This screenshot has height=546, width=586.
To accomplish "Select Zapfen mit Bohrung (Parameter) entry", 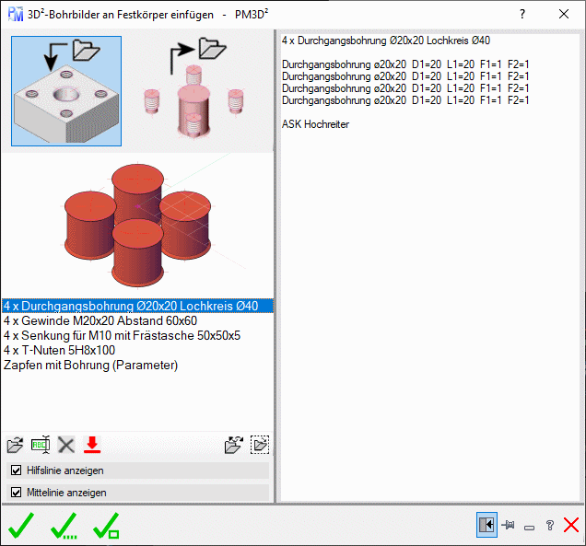I will click(x=91, y=365).
